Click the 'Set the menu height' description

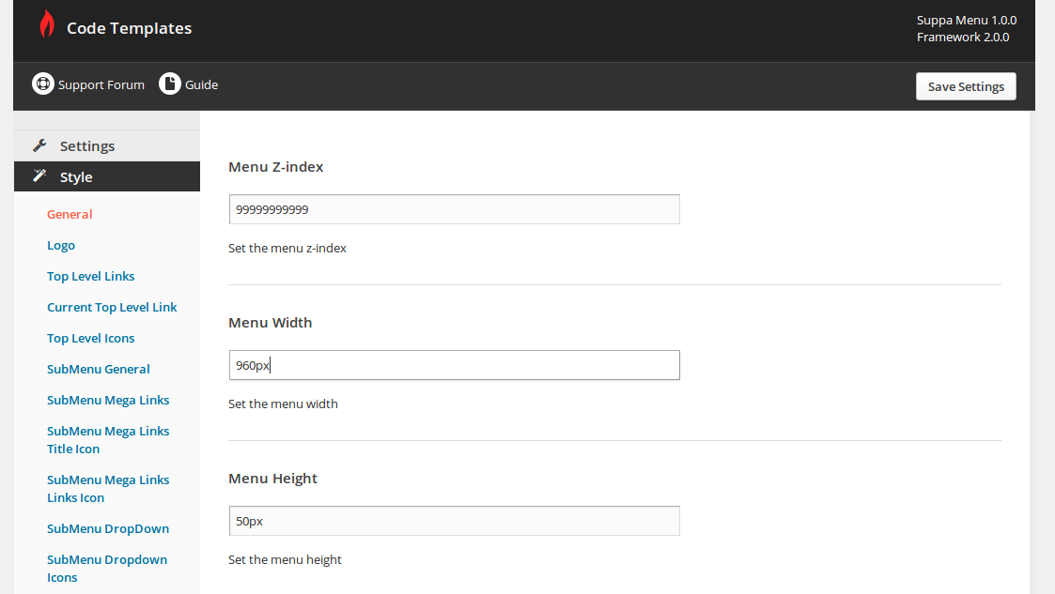pyautogui.click(x=285, y=559)
